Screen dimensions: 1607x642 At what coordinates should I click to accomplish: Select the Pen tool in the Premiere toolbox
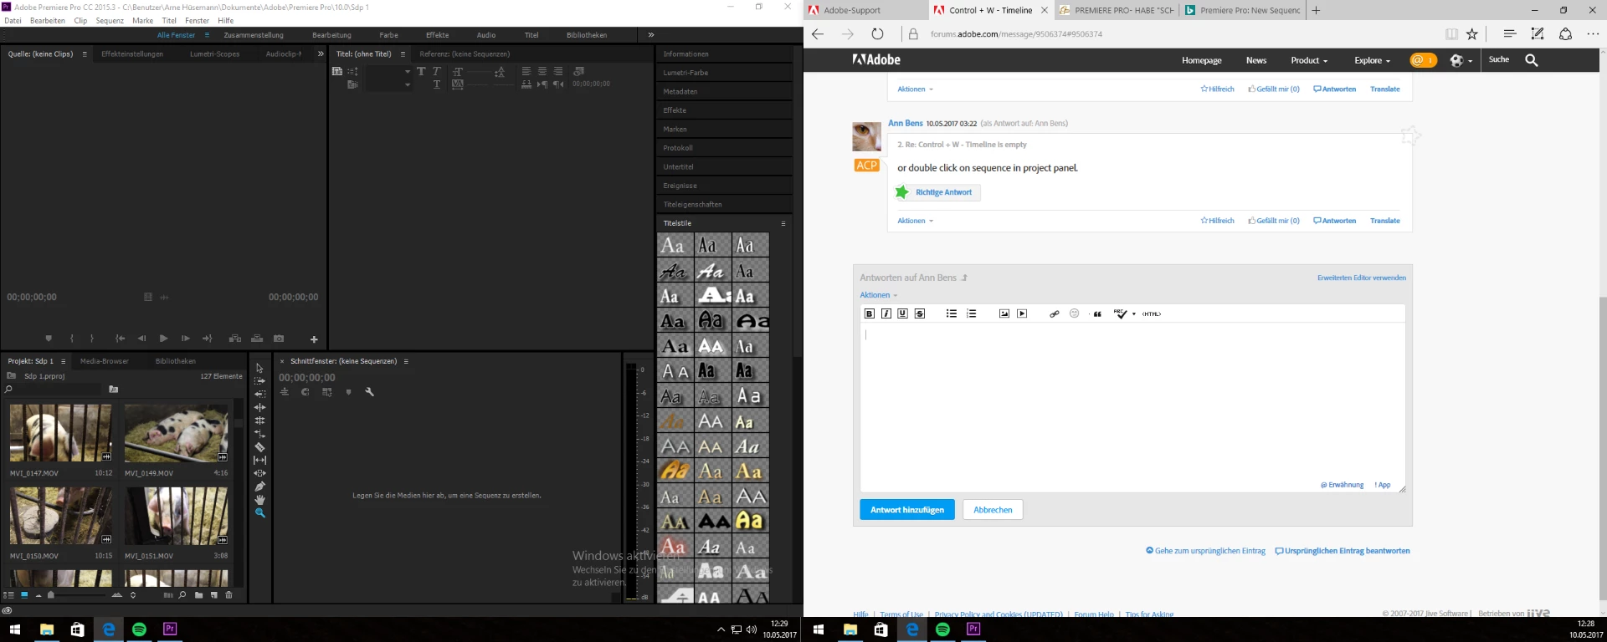[x=260, y=487]
